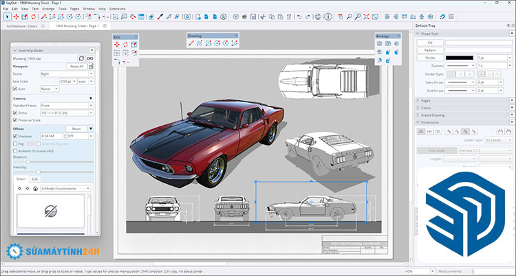This screenshot has height=276, width=516.
Task: Collapse the Shape Style panel
Action: (x=418, y=34)
